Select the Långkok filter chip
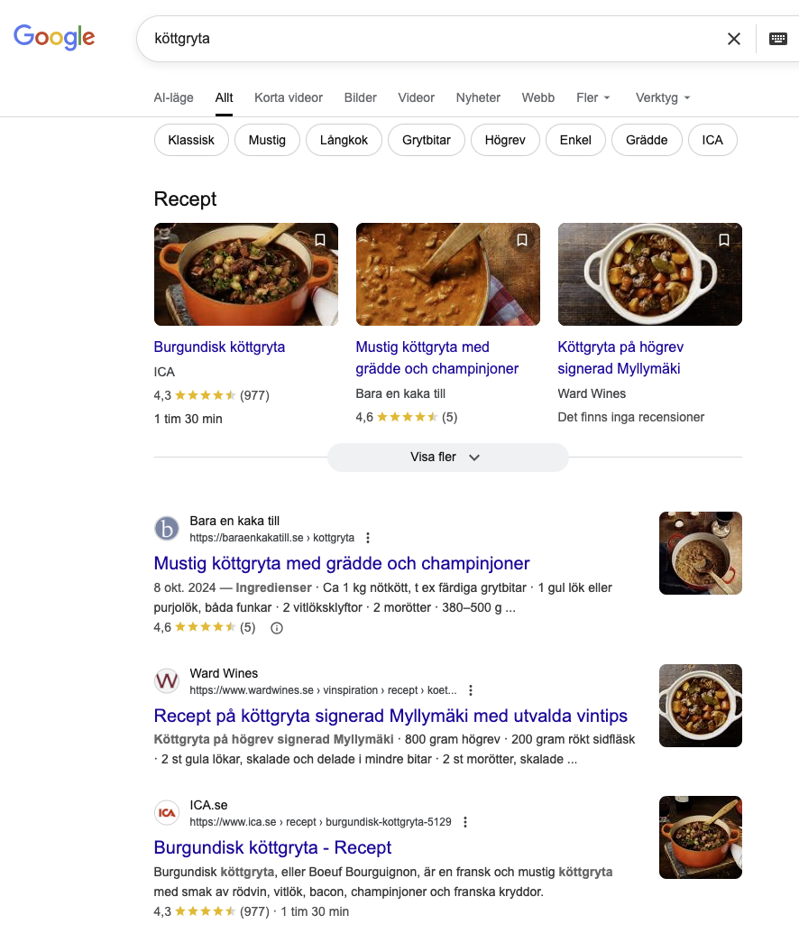 point(344,141)
